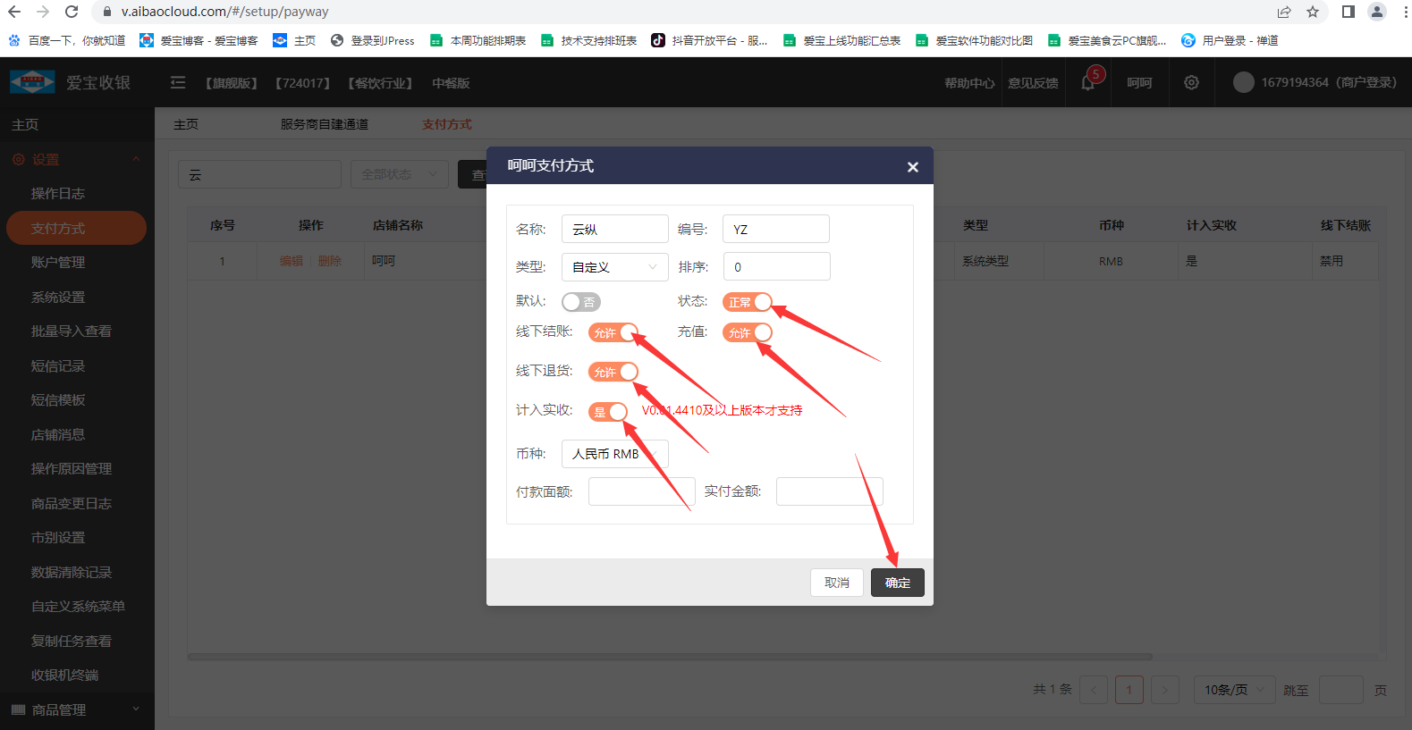
Task: Toggle the 状态 status switch
Action: pyautogui.click(x=747, y=302)
